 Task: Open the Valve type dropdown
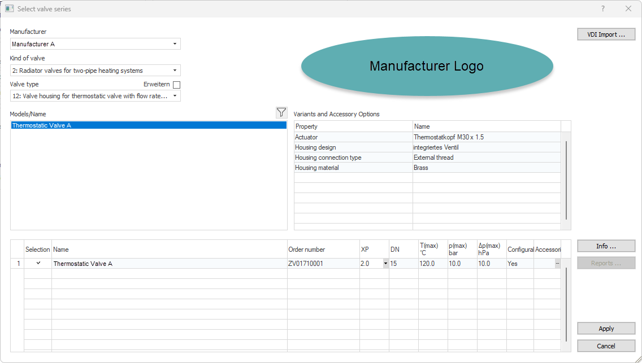tap(175, 95)
